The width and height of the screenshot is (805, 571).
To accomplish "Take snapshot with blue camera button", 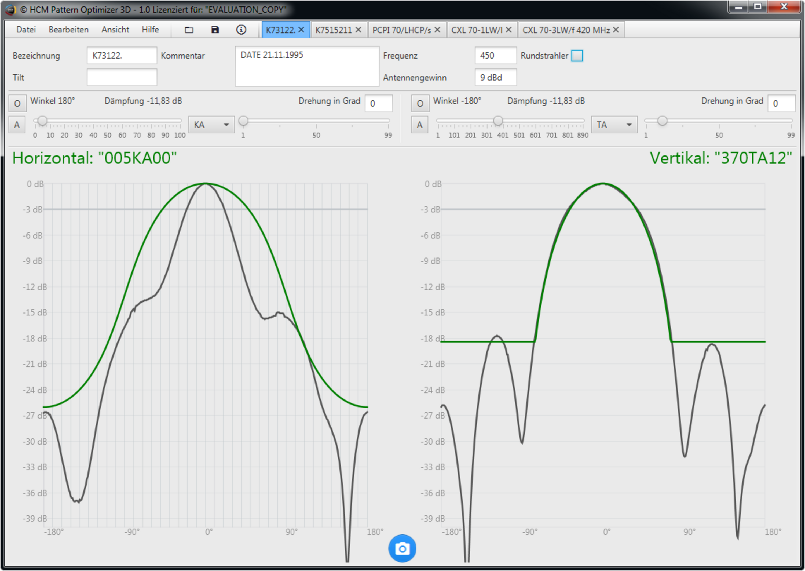I will coord(402,548).
